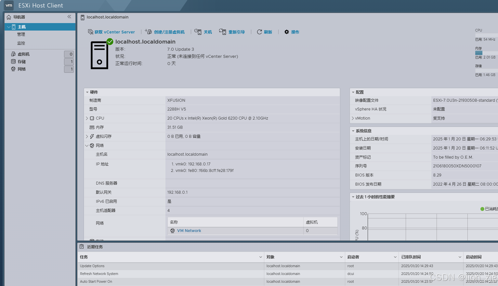Click the host icon beside localhost.localdomain title
Screen dimensions: 498x286
coord(83,17)
